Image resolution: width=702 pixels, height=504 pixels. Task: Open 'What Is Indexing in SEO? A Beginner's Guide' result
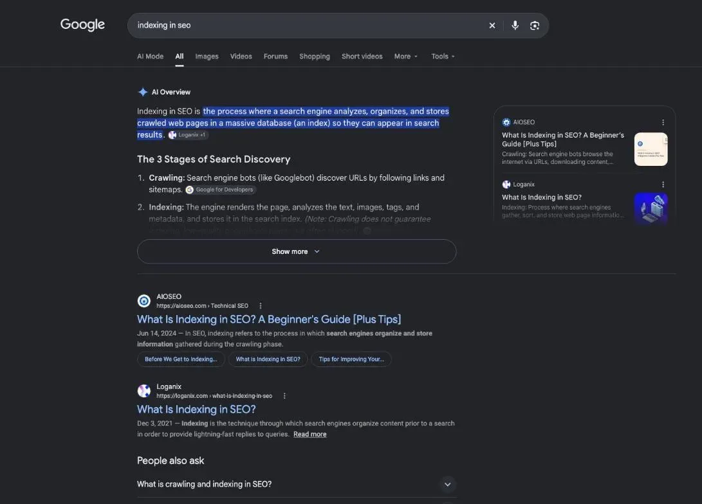click(x=269, y=319)
